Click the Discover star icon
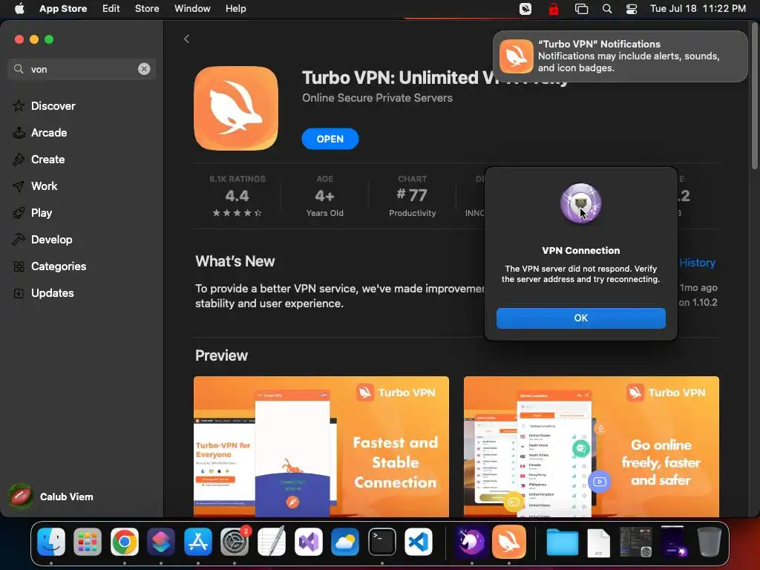 point(19,105)
